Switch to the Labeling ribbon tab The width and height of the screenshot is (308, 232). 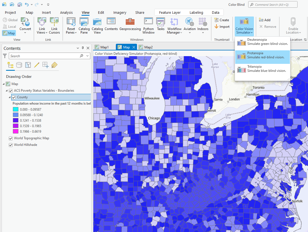click(196, 12)
